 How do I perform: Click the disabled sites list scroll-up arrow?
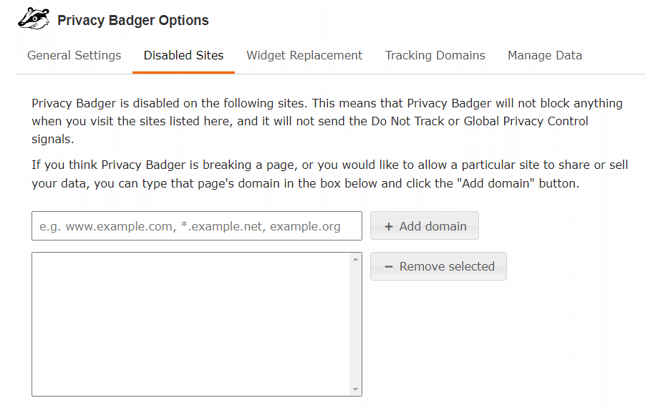pos(356,259)
